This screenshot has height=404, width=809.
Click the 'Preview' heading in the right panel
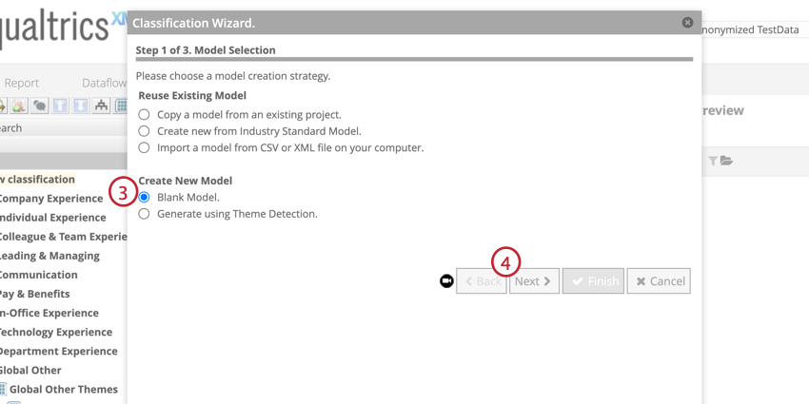point(722,110)
